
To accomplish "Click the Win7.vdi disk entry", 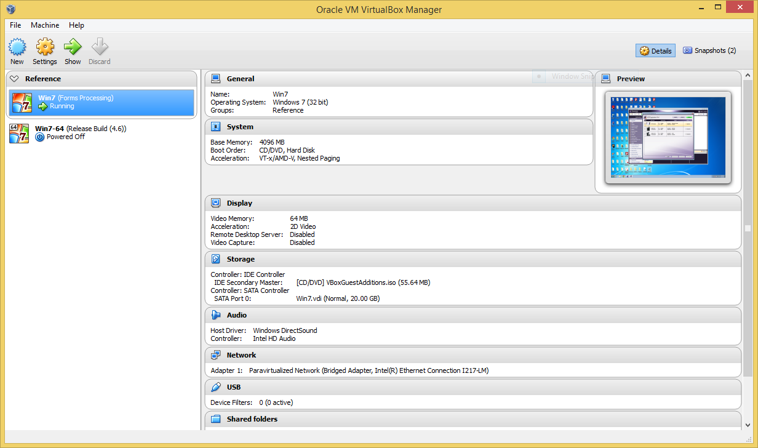I will pyautogui.click(x=338, y=298).
